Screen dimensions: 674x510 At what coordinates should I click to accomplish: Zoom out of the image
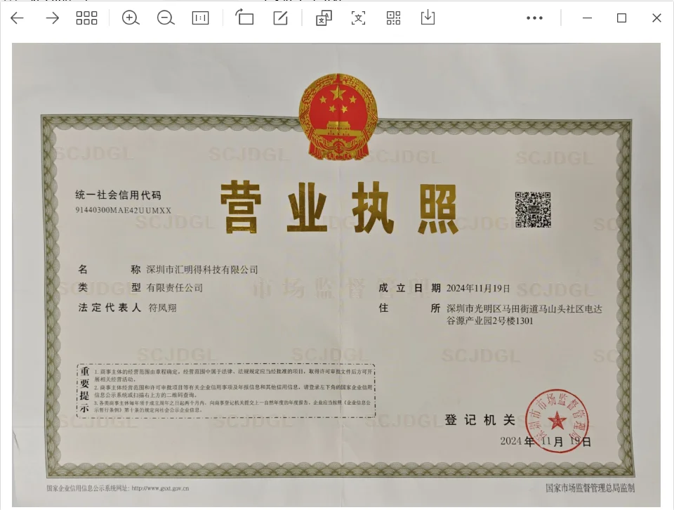tap(166, 18)
